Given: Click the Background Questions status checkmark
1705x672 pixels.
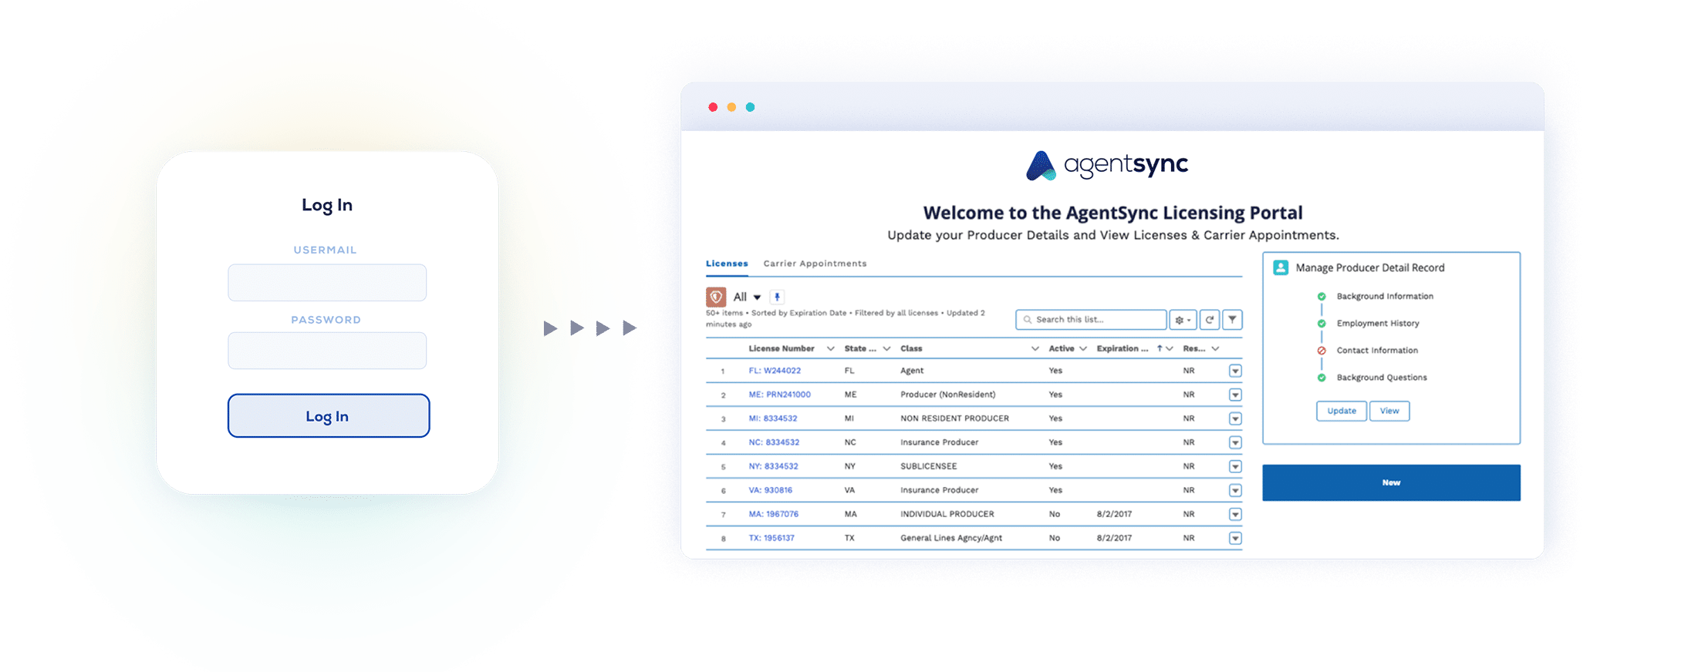Looking at the screenshot, I should tap(1322, 378).
